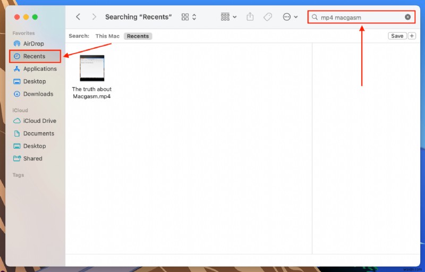Image resolution: width=425 pixels, height=272 pixels.
Task: Click the Share toolbar icon
Action: tap(250, 17)
